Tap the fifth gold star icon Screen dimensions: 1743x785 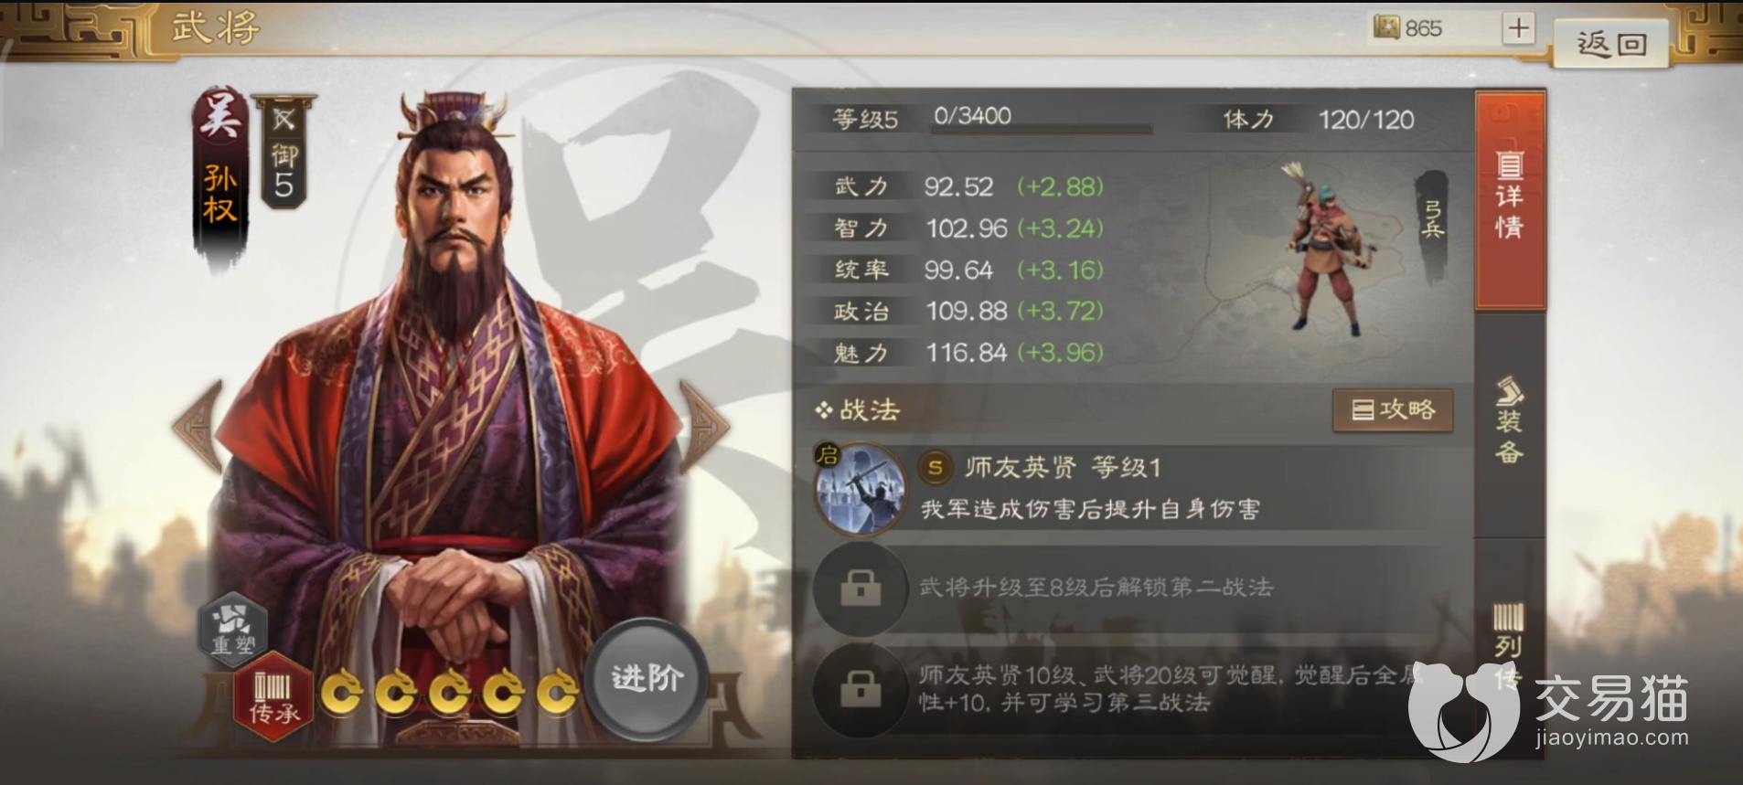[557, 693]
